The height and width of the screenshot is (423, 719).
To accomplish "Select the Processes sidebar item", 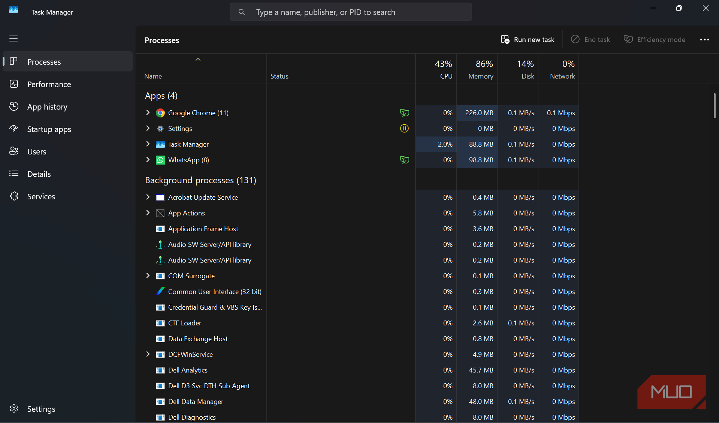I will click(x=67, y=62).
